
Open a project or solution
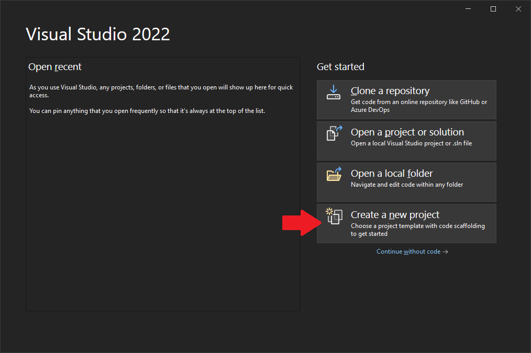406,140
